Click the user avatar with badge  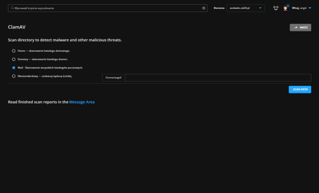(286, 8)
